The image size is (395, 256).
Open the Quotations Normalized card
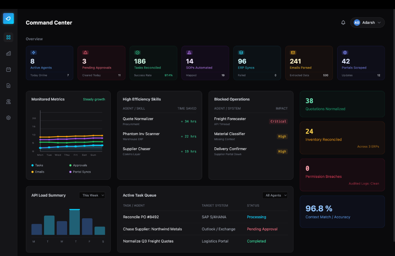tap(342, 104)
